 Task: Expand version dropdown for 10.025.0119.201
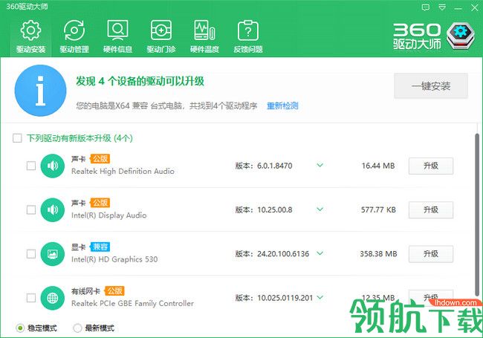(320, 297)
